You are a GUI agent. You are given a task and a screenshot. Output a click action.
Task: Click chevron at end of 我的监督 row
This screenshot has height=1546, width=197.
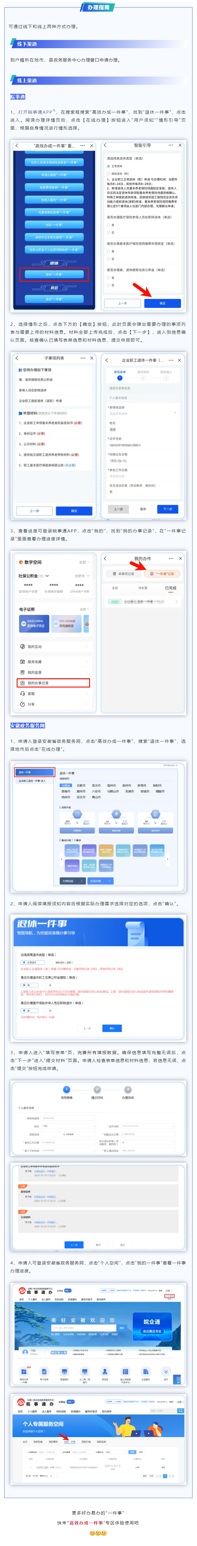click(87, 672)
